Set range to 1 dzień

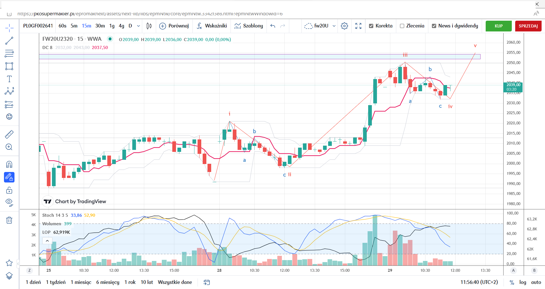click(33, 282)
